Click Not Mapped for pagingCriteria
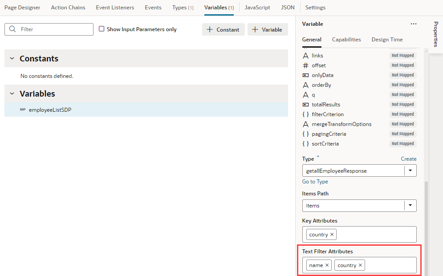 point(402,134)
